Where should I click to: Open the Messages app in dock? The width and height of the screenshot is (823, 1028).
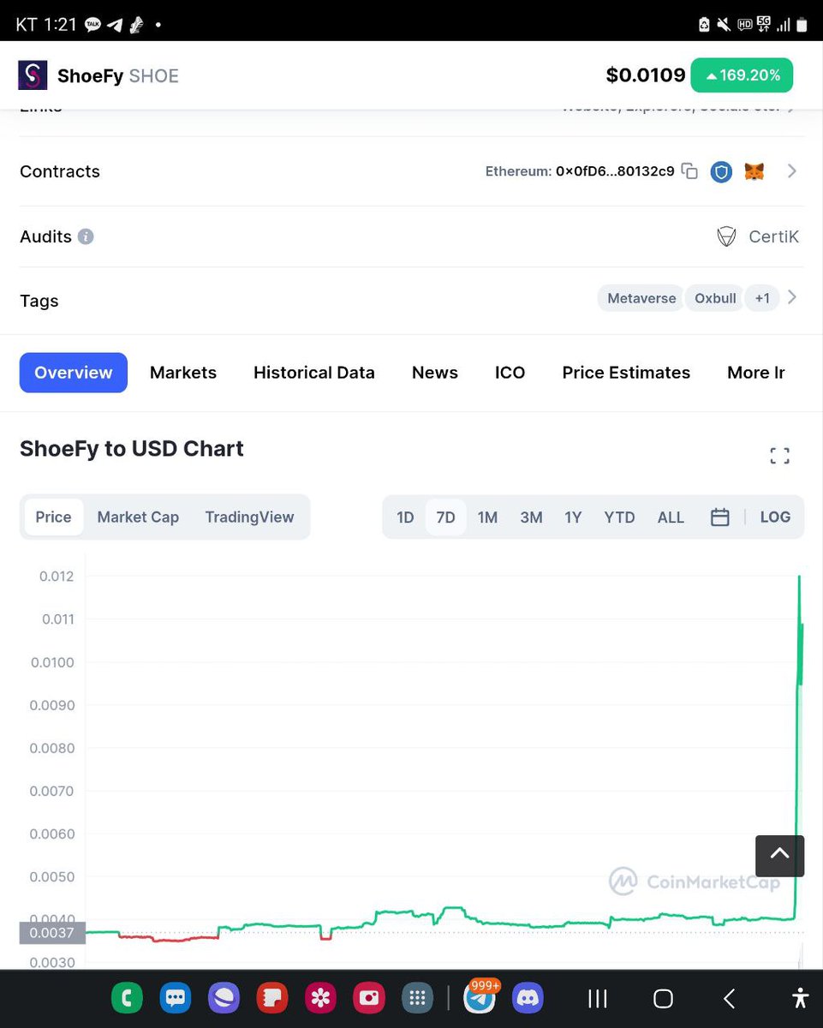[x=176, y=998]
